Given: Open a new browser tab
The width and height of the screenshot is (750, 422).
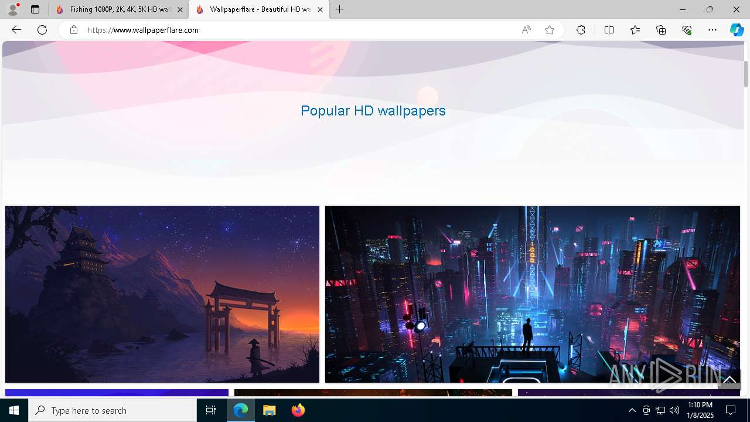Looking at the screenshot, I should point(340,9).
